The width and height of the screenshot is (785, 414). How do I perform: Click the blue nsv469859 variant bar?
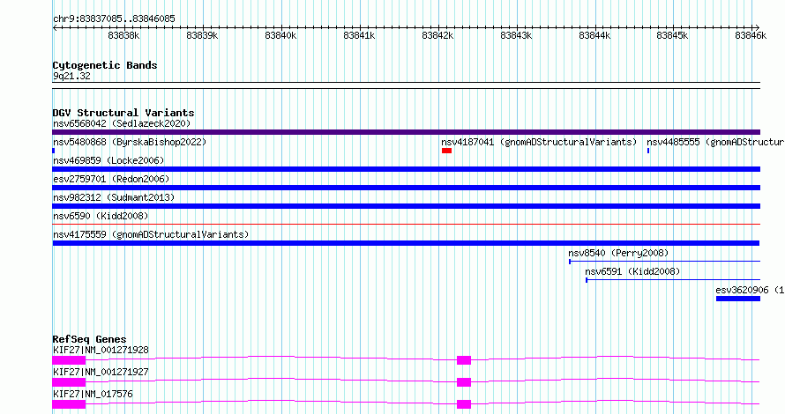tap(406, 169)
